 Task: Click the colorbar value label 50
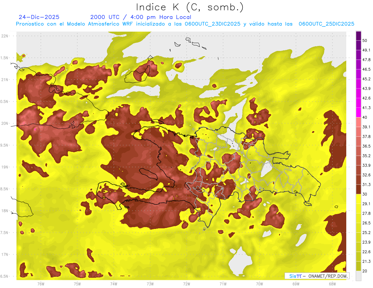pyautogui.click(x=365, y=40)
